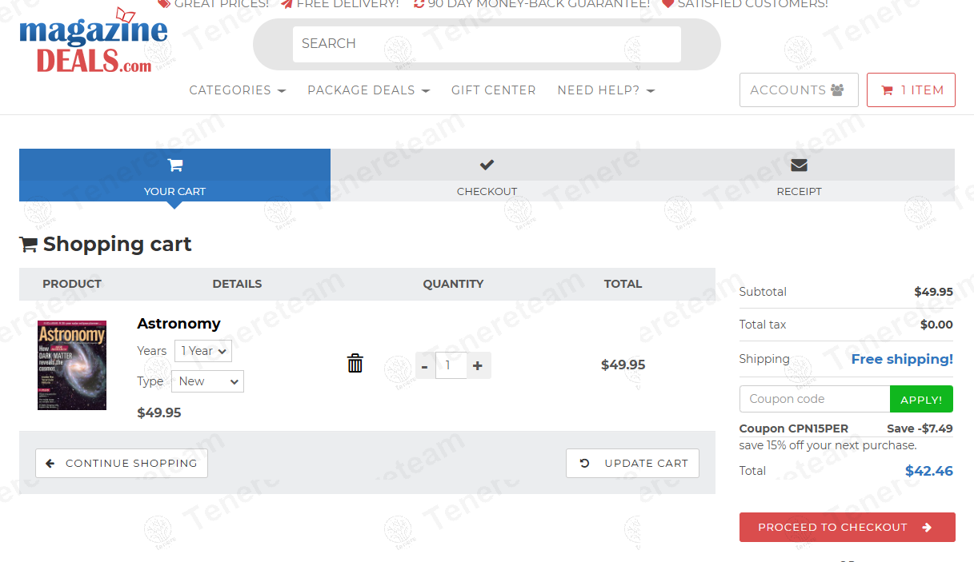The height and width of the screenshot is (562, 974).
Task: Click the Accounts button with people icon
Action: click(798, 90)
